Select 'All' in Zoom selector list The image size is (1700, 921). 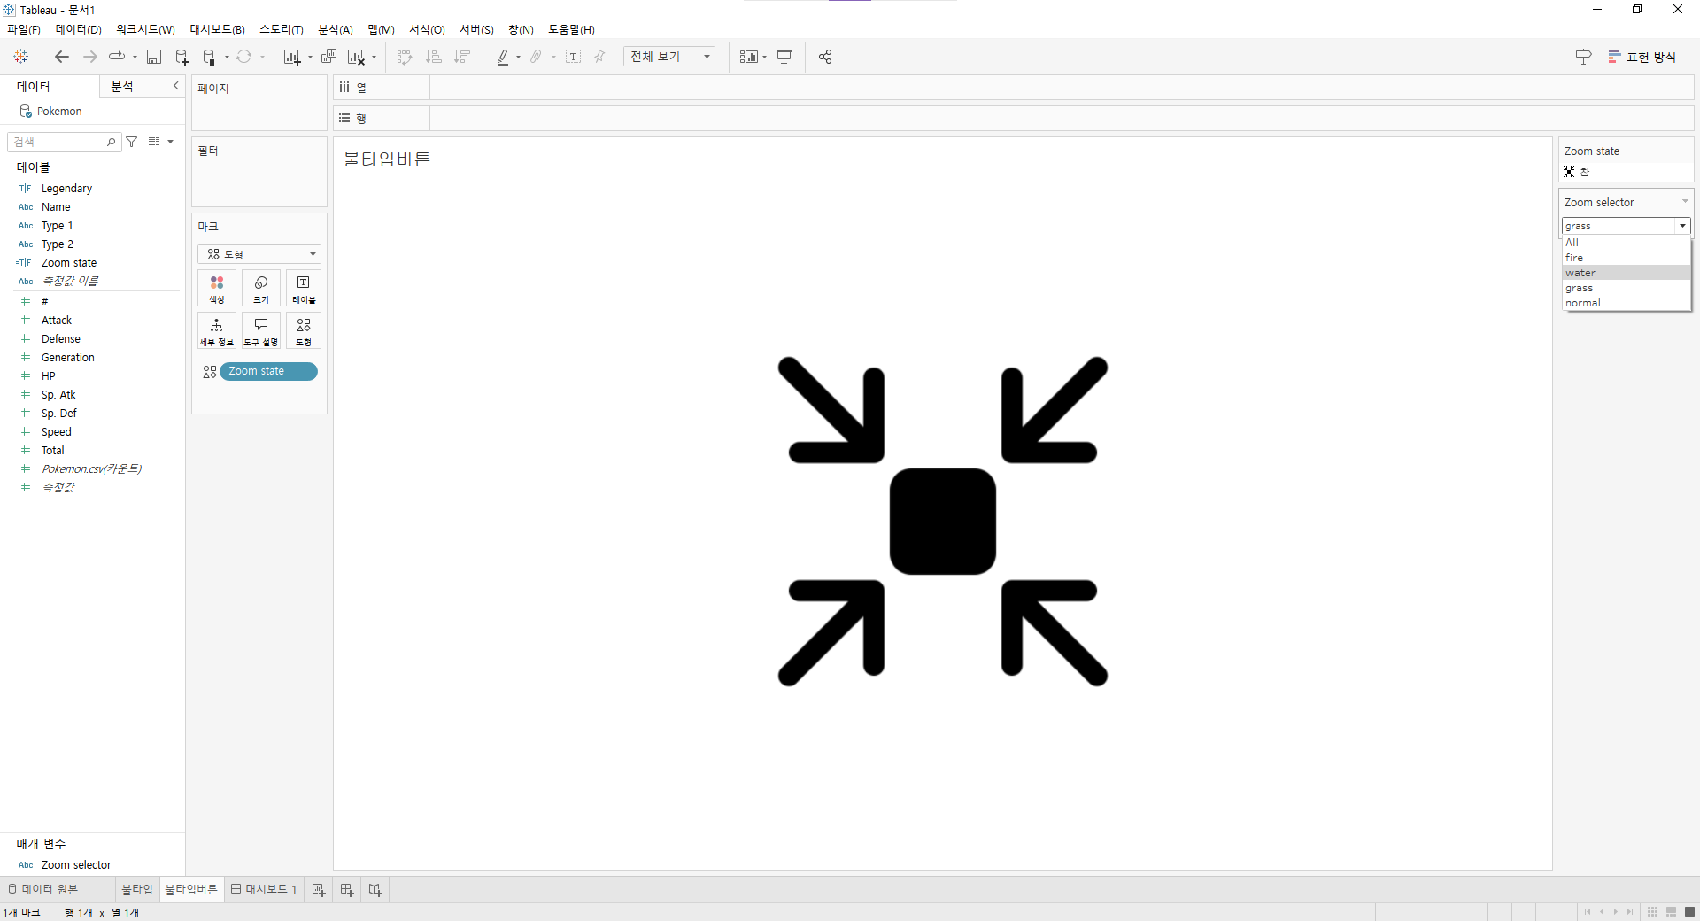(x=1627, y=243)
